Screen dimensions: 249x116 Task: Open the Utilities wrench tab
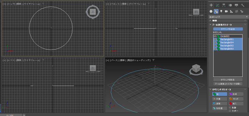click(243, 5)
